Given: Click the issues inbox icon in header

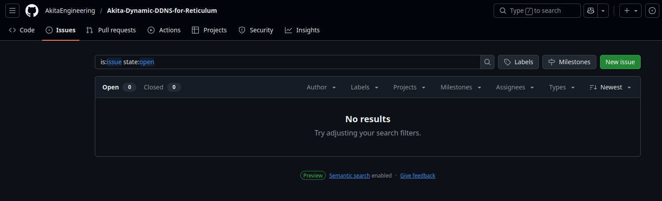Looking at the screenshot, I should (652, 11).
